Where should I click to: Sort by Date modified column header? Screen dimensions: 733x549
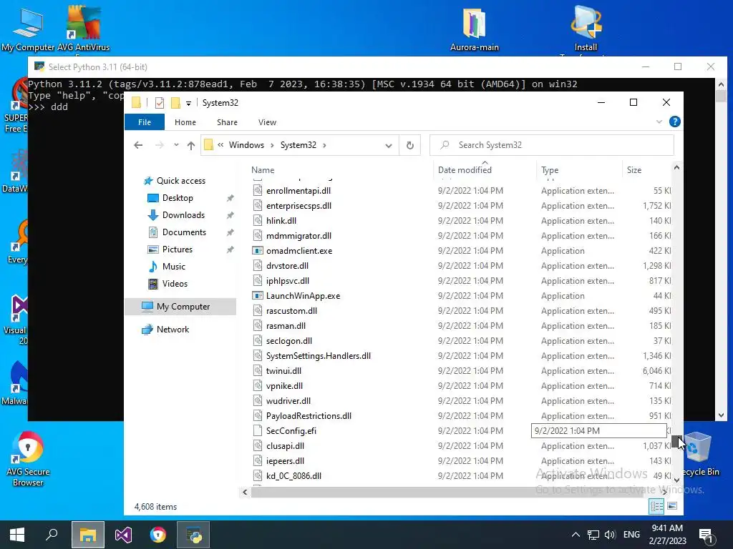[465, 170]
